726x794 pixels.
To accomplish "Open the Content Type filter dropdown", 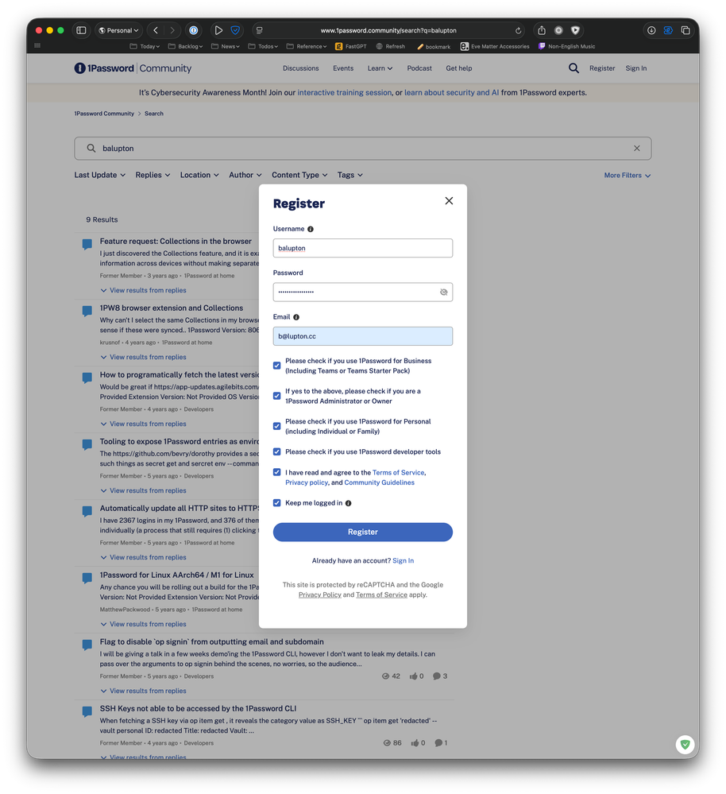I will point(299,176).
